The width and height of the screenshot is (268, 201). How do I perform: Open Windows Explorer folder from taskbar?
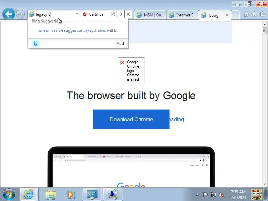(51, 195)
